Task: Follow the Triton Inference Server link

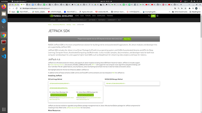Action: click(x=57, y=65)
